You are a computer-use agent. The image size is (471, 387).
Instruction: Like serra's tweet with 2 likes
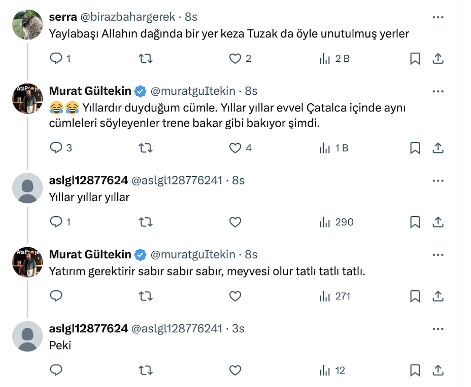click(235, 59)
